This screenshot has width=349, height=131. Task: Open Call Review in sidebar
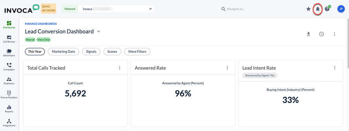[x=9, y=39]
